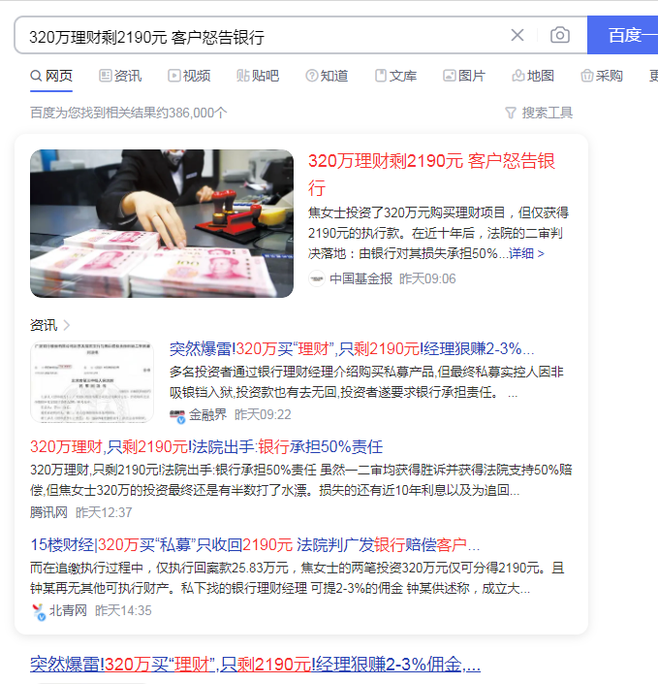Click the 金融界 source name
This screenshot has width=658, height=684.
point(207,414)
